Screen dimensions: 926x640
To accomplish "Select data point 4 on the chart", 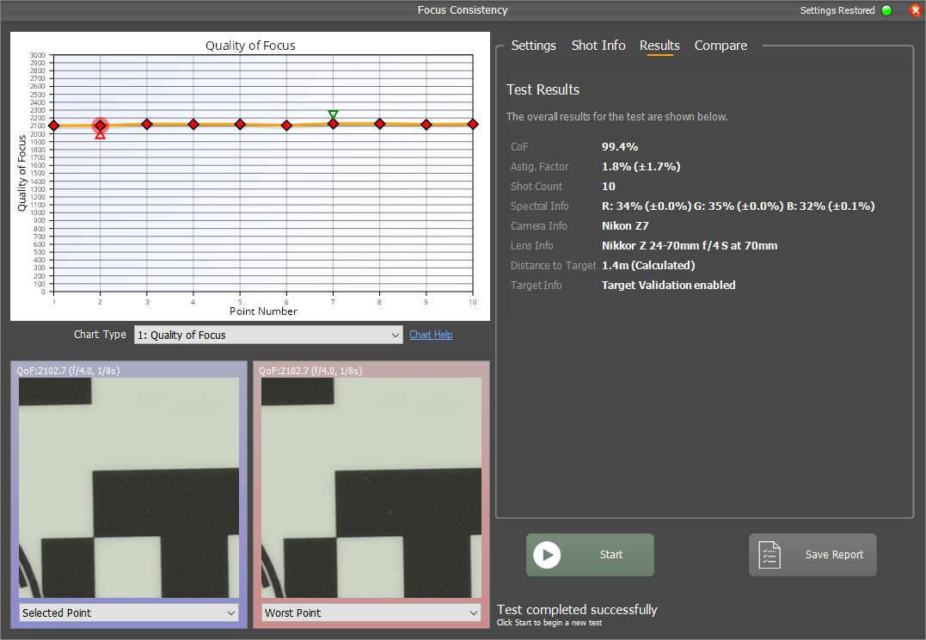I will point(193,124).
